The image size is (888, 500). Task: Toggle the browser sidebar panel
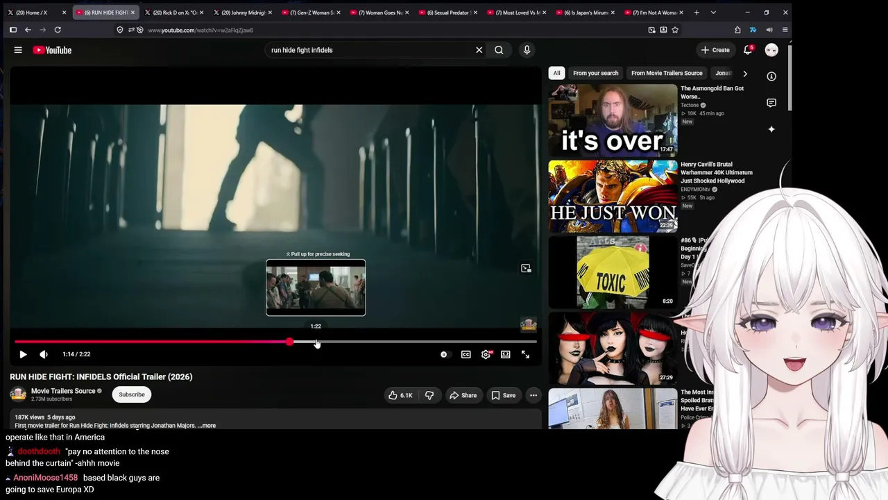coord(13,30)
